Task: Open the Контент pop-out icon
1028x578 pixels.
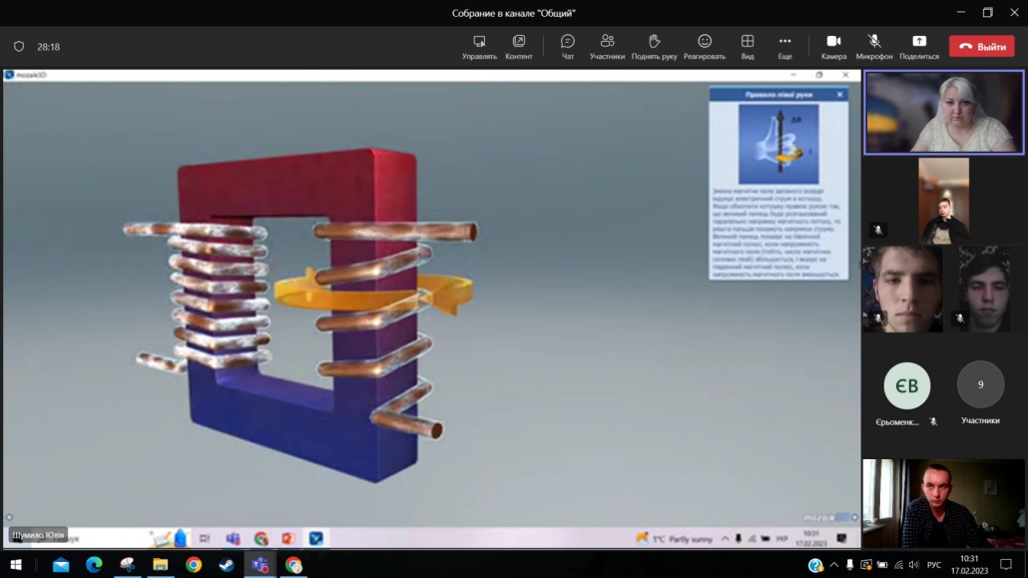Action: (x=519, y=42)
